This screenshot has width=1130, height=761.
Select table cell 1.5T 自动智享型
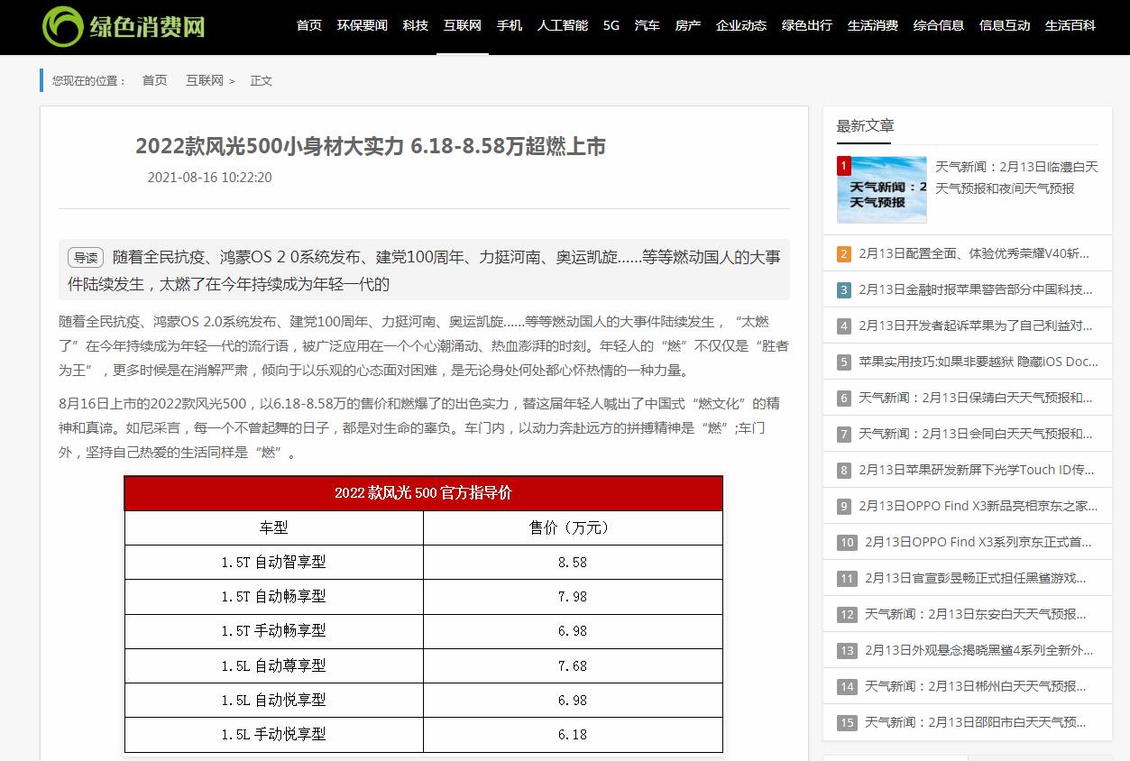point(274,562)
